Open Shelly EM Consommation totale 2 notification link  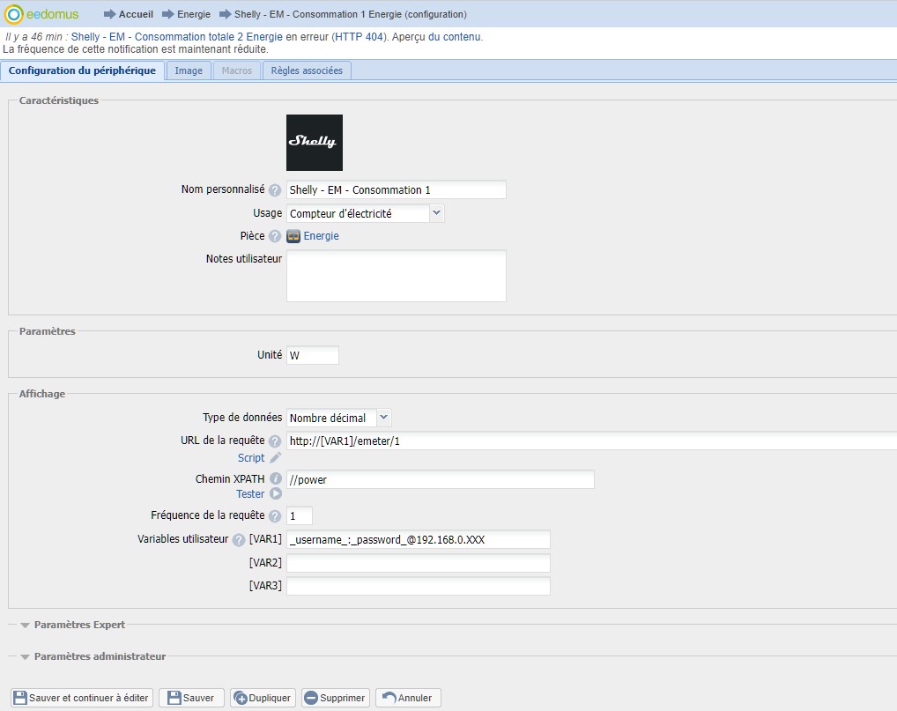click(177, 37)
